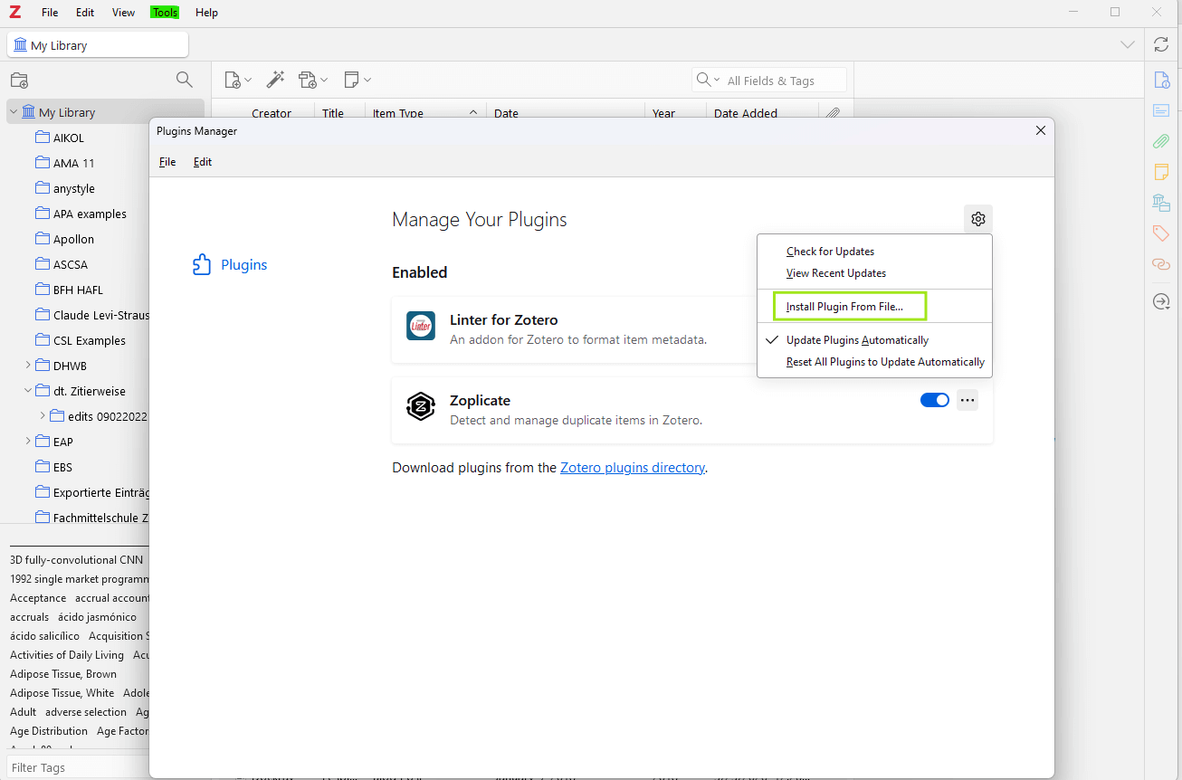Open the Related pane icon in sidebar
The width and height of the screenshot is (1182, 780).
[1161, 264]
